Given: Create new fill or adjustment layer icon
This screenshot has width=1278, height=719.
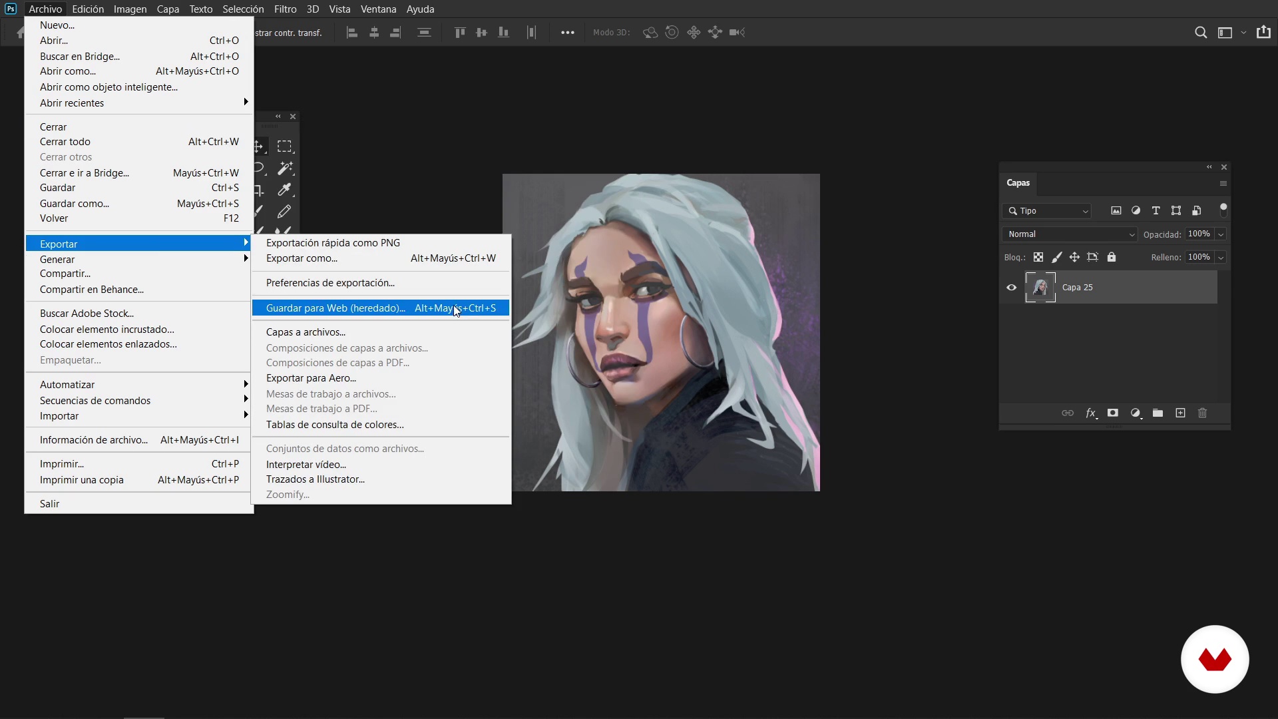Looking at the screenshot, I should [1136, 413].
